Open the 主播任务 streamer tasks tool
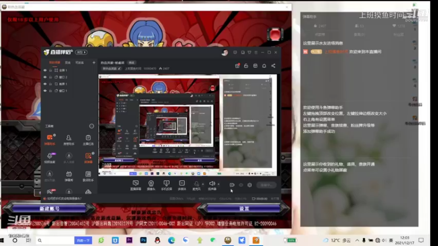The height and width of the screenshot is (246, 438). (88, 140)
